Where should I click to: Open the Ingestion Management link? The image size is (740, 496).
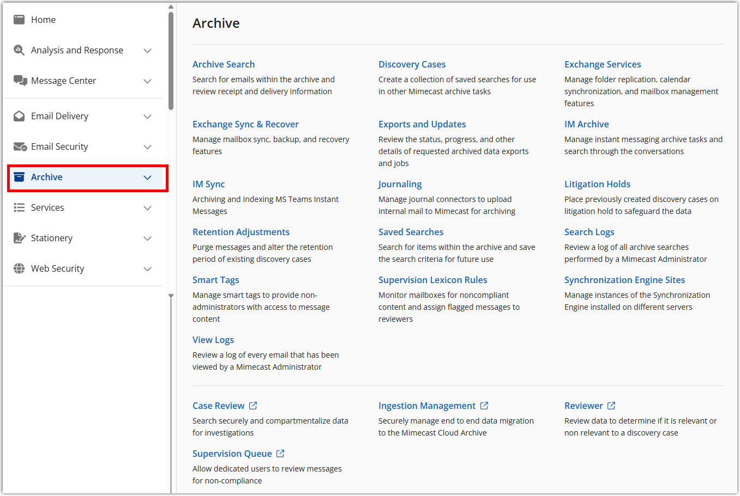(x=427, y=406)
